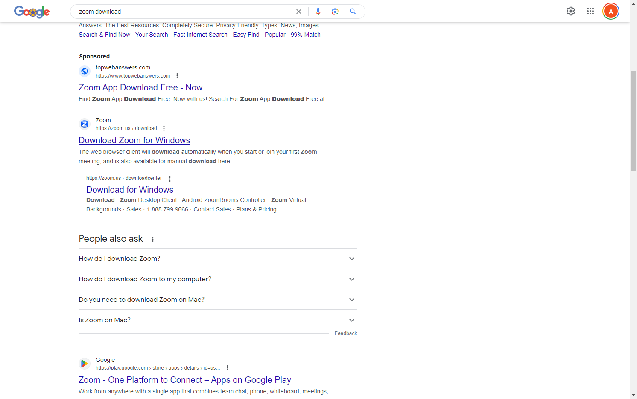Viewport: 637px width, 399px height.
Task: Click the Feedback link below questions
Action: pos(346,333)
